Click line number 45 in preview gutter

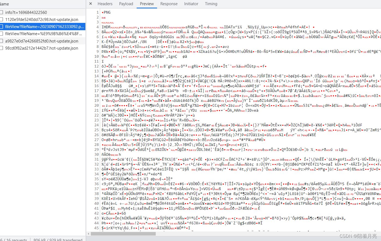point(97,228)
